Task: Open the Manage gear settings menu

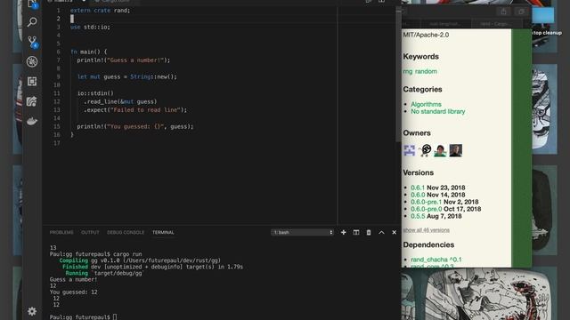Action: tap(32, 311)
